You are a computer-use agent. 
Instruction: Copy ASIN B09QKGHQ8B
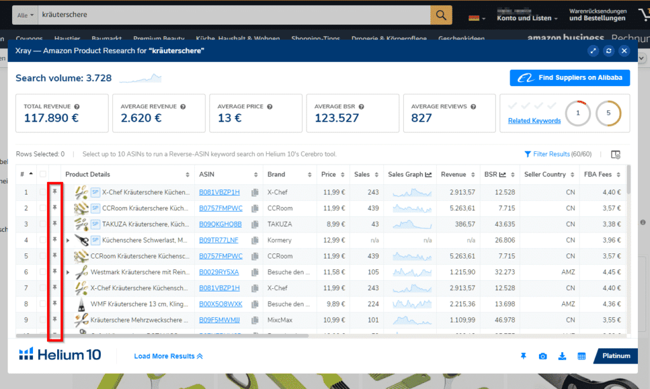[x=255, y=224]
